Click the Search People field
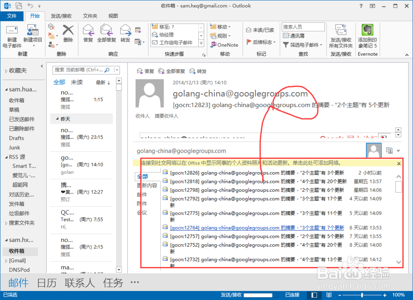This screenshot has height=300, width=413. coord(303,26)
